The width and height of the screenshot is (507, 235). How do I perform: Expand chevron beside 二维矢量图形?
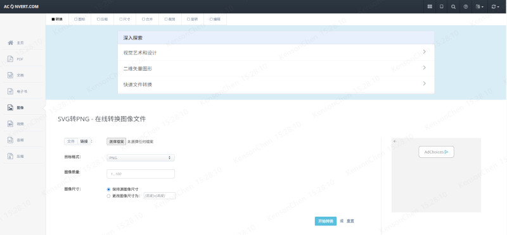(424, 68)
